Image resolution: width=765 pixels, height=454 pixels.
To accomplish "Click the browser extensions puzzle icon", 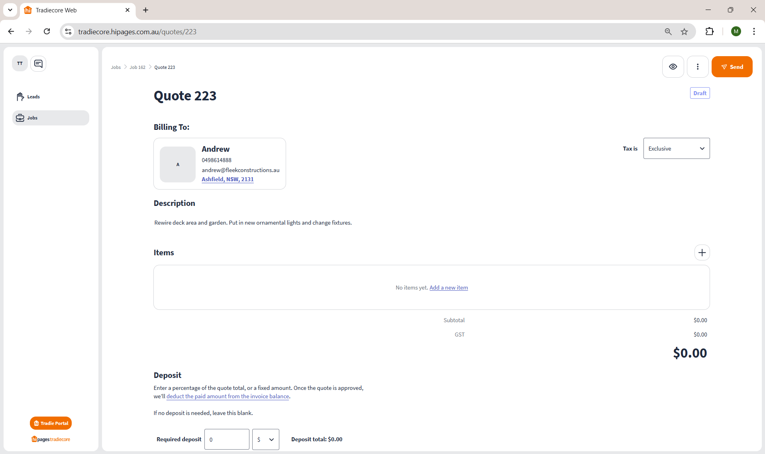I will [710, 31].
